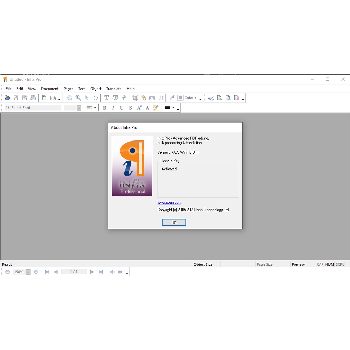350x350 pixels.
Task: Open the Edit menu
Action: [x=19, y=89]
